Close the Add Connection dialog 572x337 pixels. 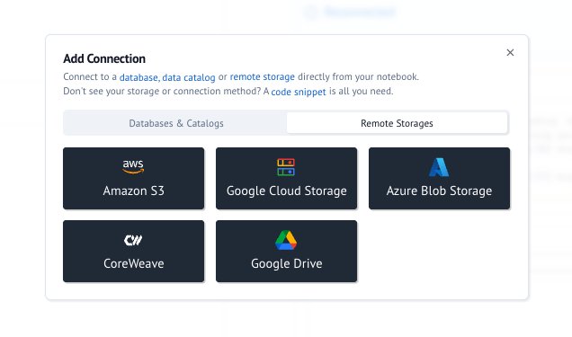coord(510,52)
